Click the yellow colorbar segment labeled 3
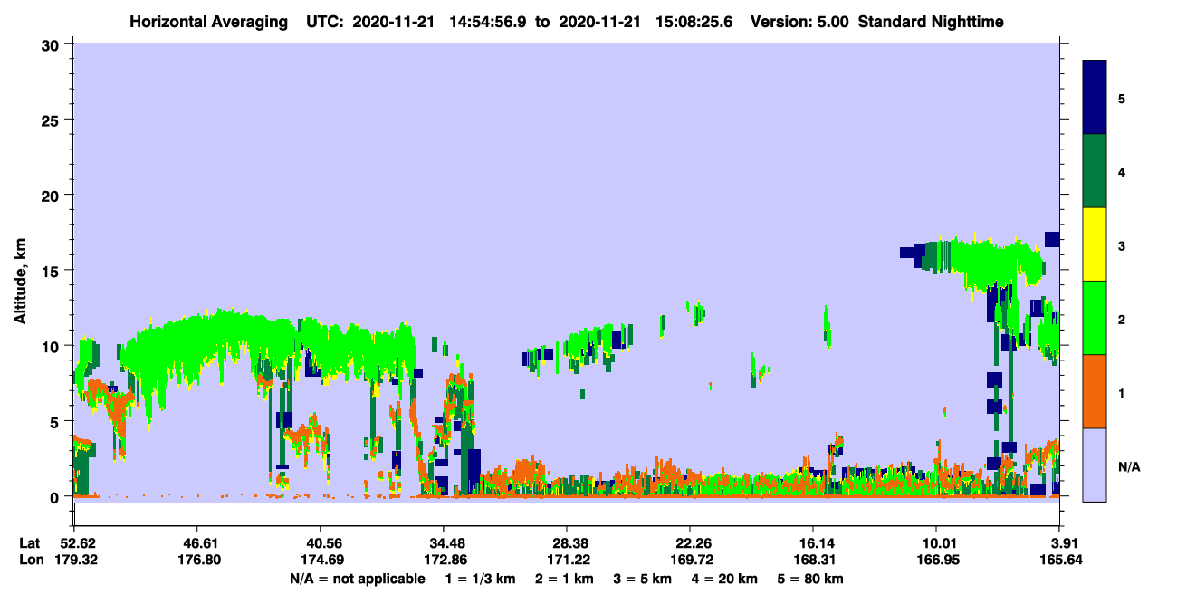 pos(1095,244)
